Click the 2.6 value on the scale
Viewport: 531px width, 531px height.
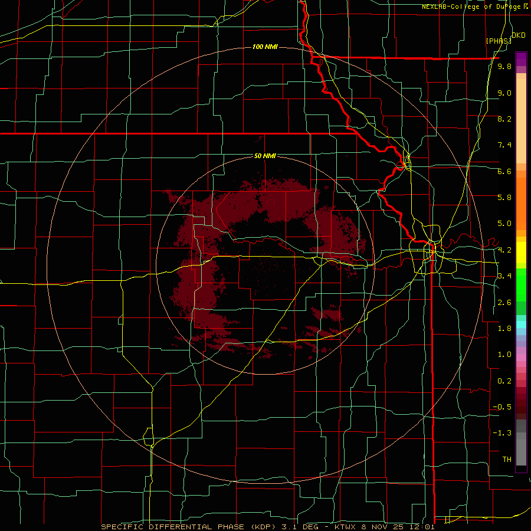504,303
